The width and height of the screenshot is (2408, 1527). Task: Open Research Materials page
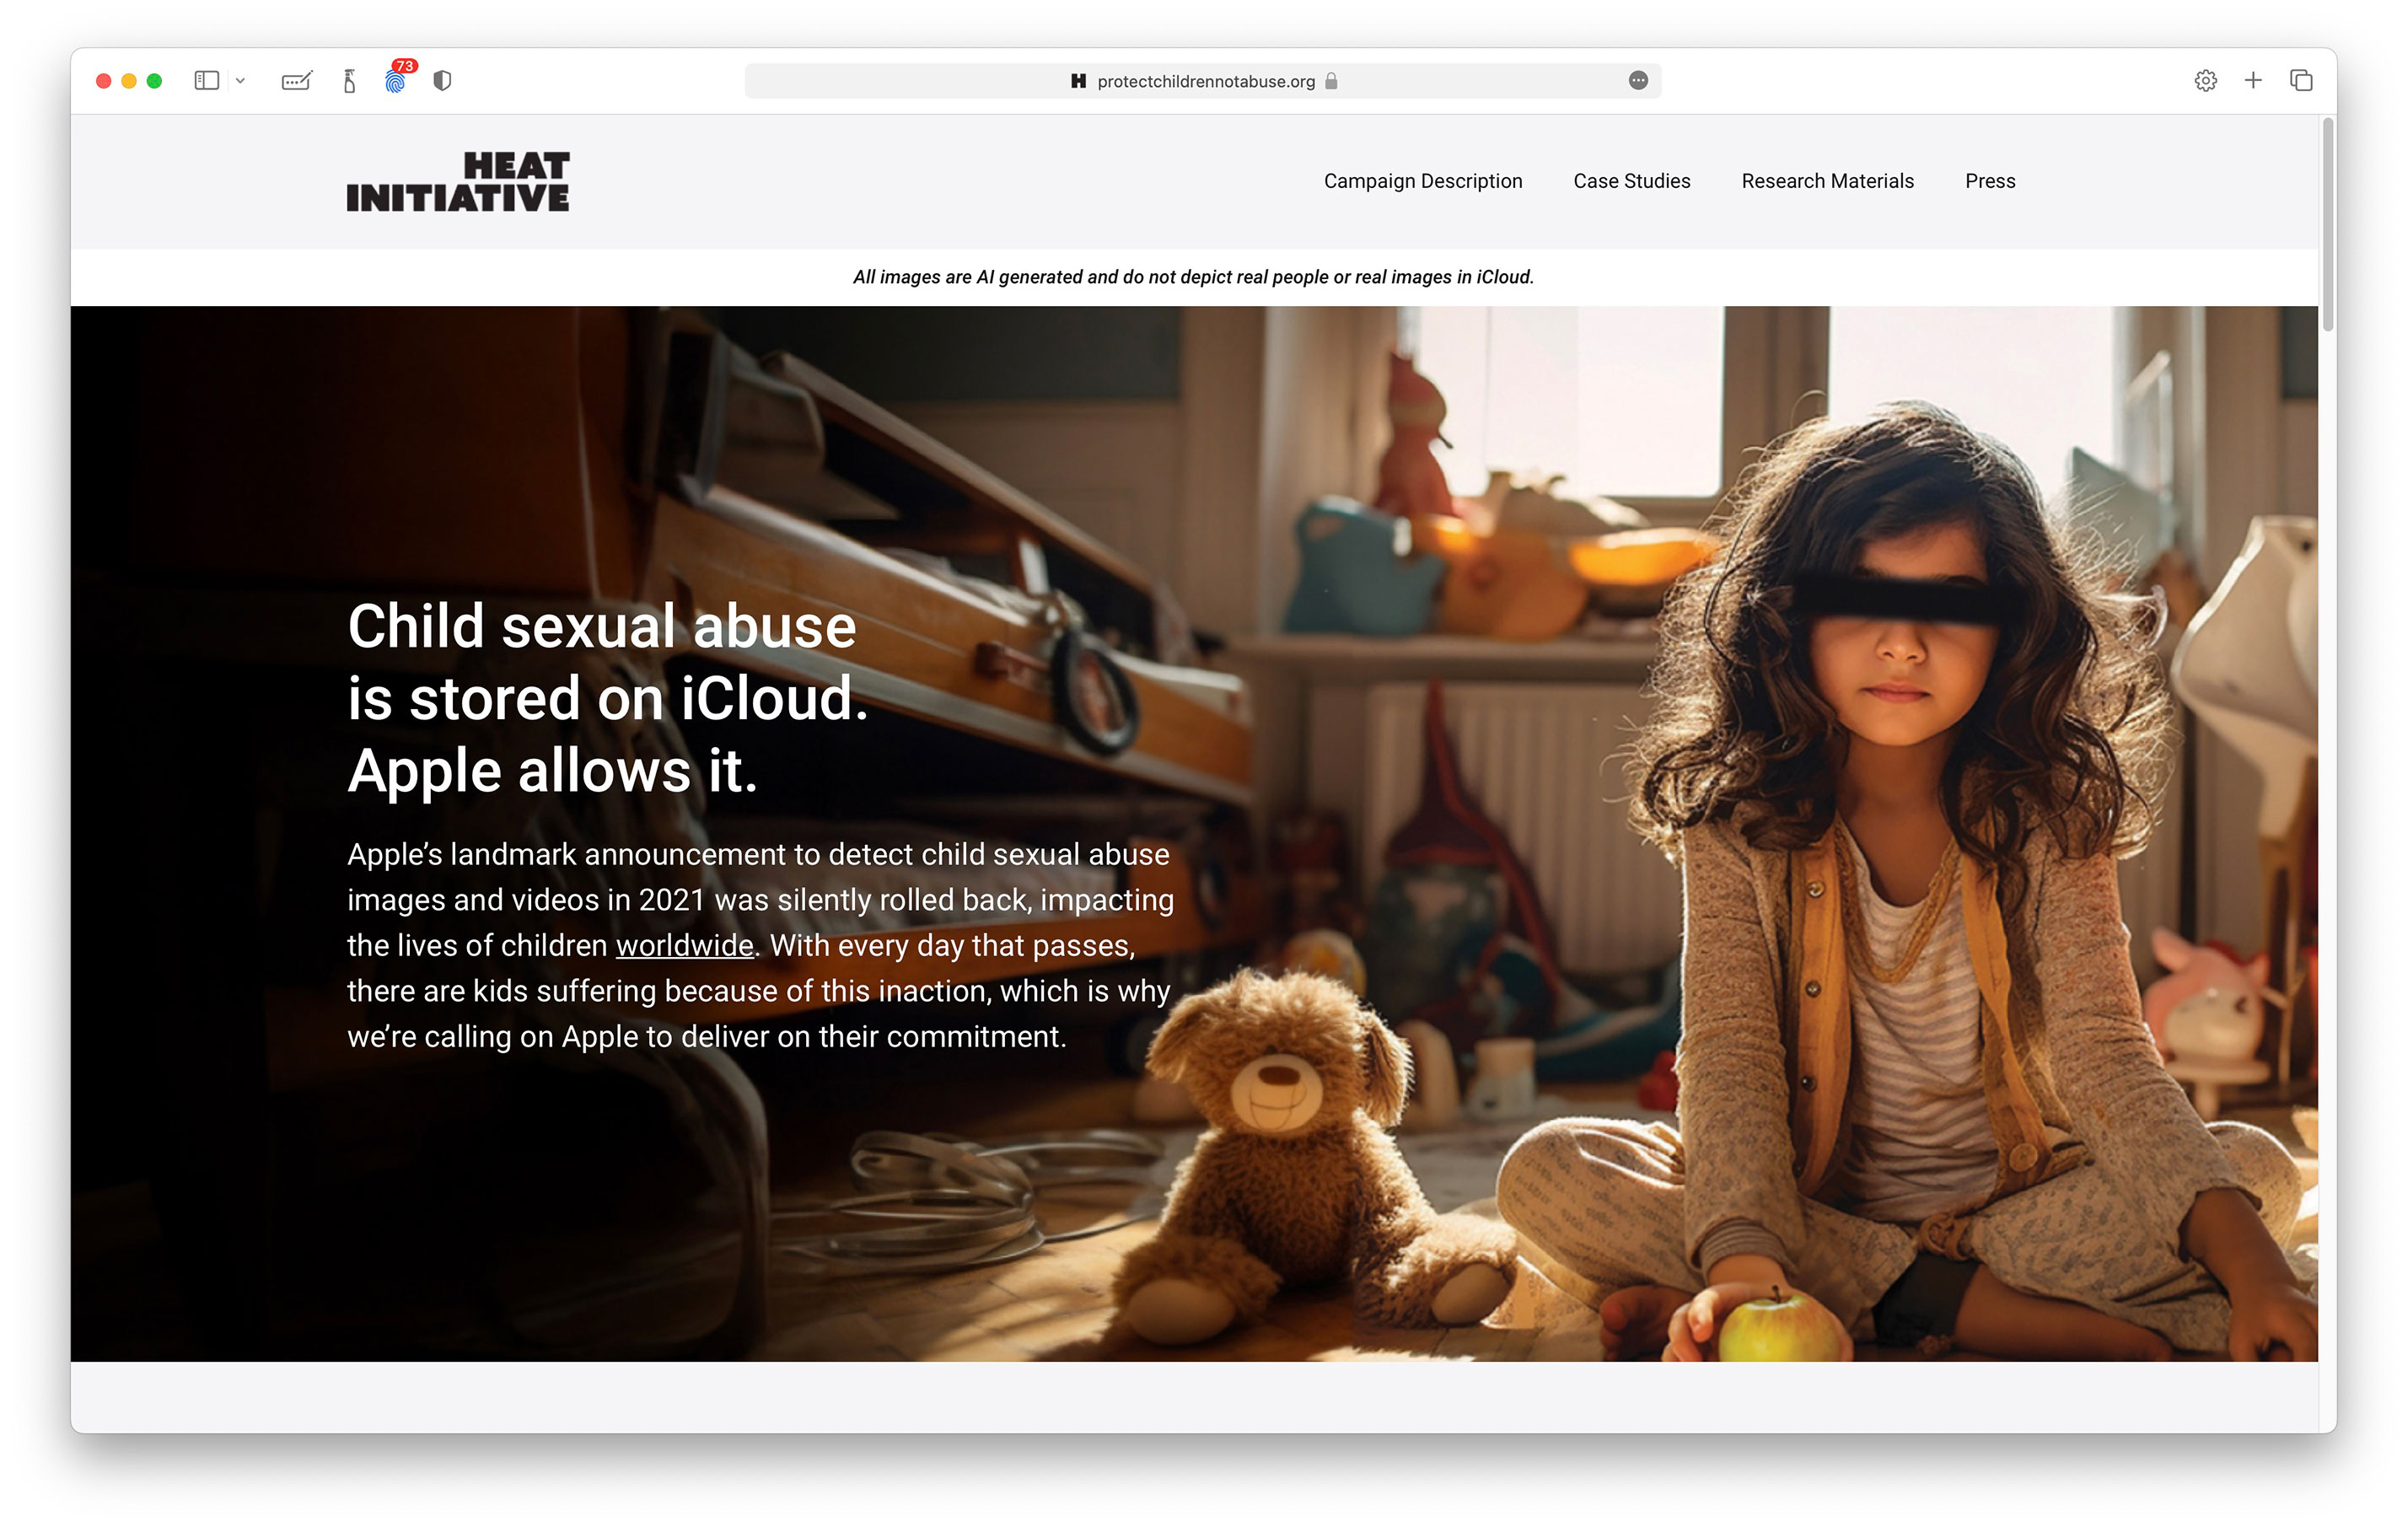pos(1827,181)
